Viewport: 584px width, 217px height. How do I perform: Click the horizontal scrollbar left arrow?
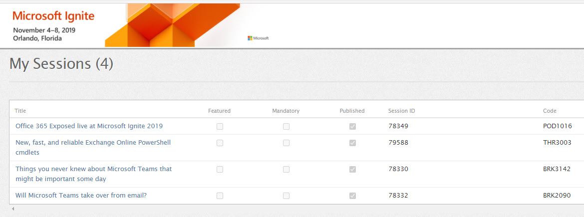point(12,209)
